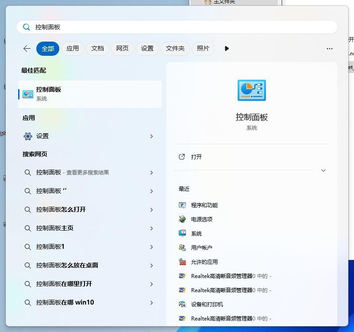354x332 pixels.
Task: Select web suggestion 控制面板在哪里打开
Action: tap(64, 284)
